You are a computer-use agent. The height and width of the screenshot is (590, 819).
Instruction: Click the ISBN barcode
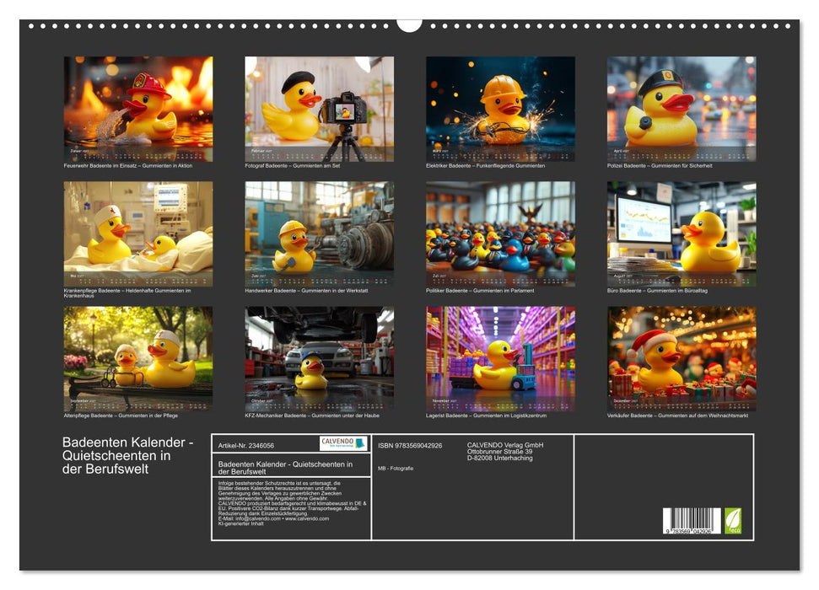click(x=692, y=521)
